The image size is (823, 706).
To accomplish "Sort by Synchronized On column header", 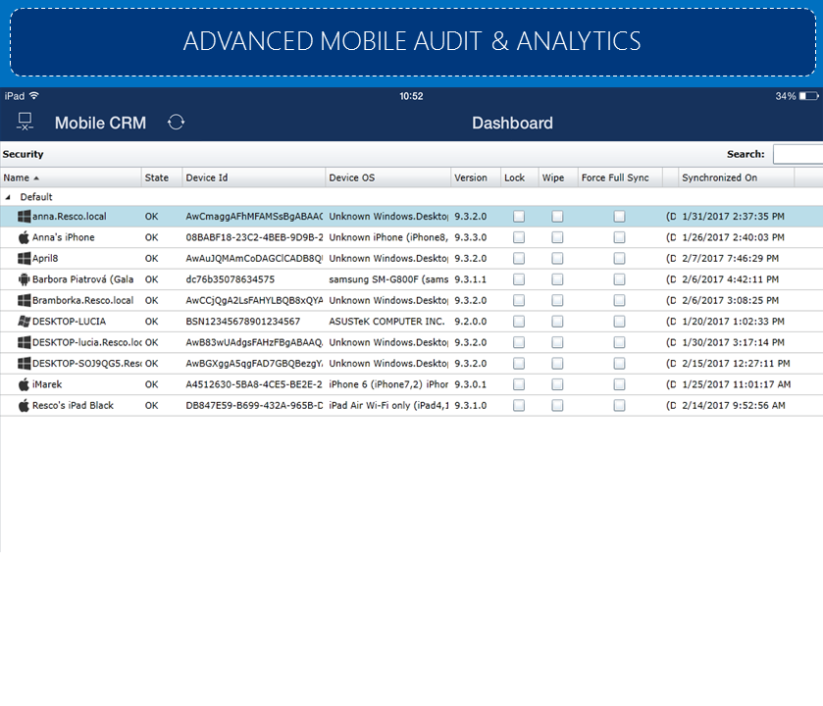I will [720, 177].
